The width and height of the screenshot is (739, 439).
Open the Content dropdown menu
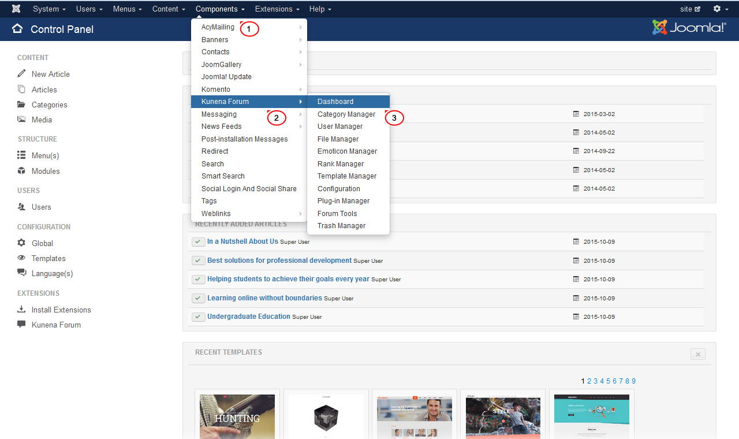click(x=169, y=9)
